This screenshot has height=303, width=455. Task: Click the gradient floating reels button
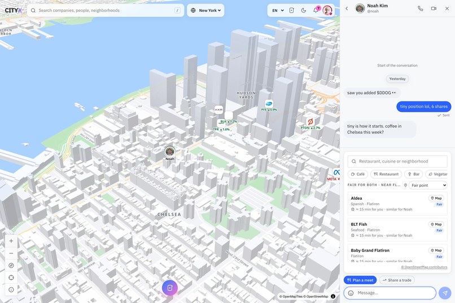point(170,288)
